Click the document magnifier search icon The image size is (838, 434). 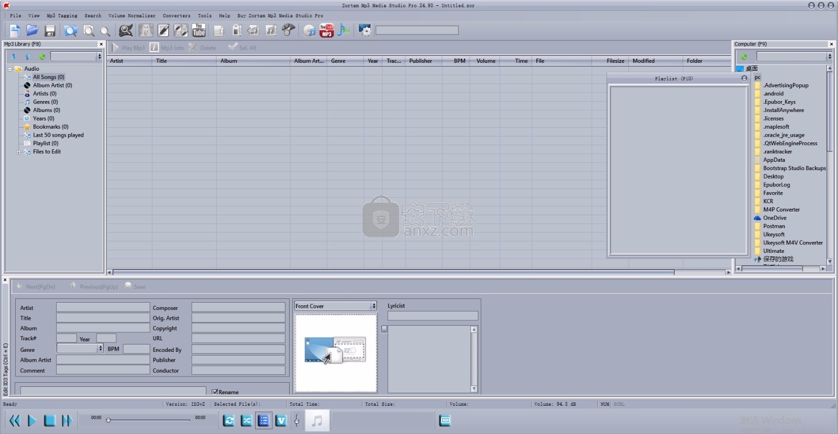89,30
